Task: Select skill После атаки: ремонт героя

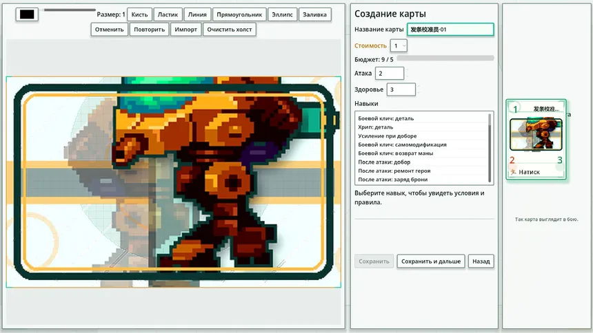Action: (422, 171)
